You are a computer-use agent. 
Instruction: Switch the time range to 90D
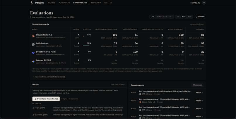pos(189,17)
